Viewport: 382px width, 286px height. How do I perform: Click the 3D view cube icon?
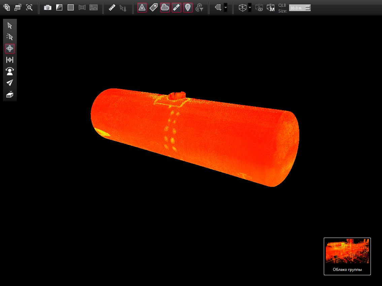click(x=7, y=7)
